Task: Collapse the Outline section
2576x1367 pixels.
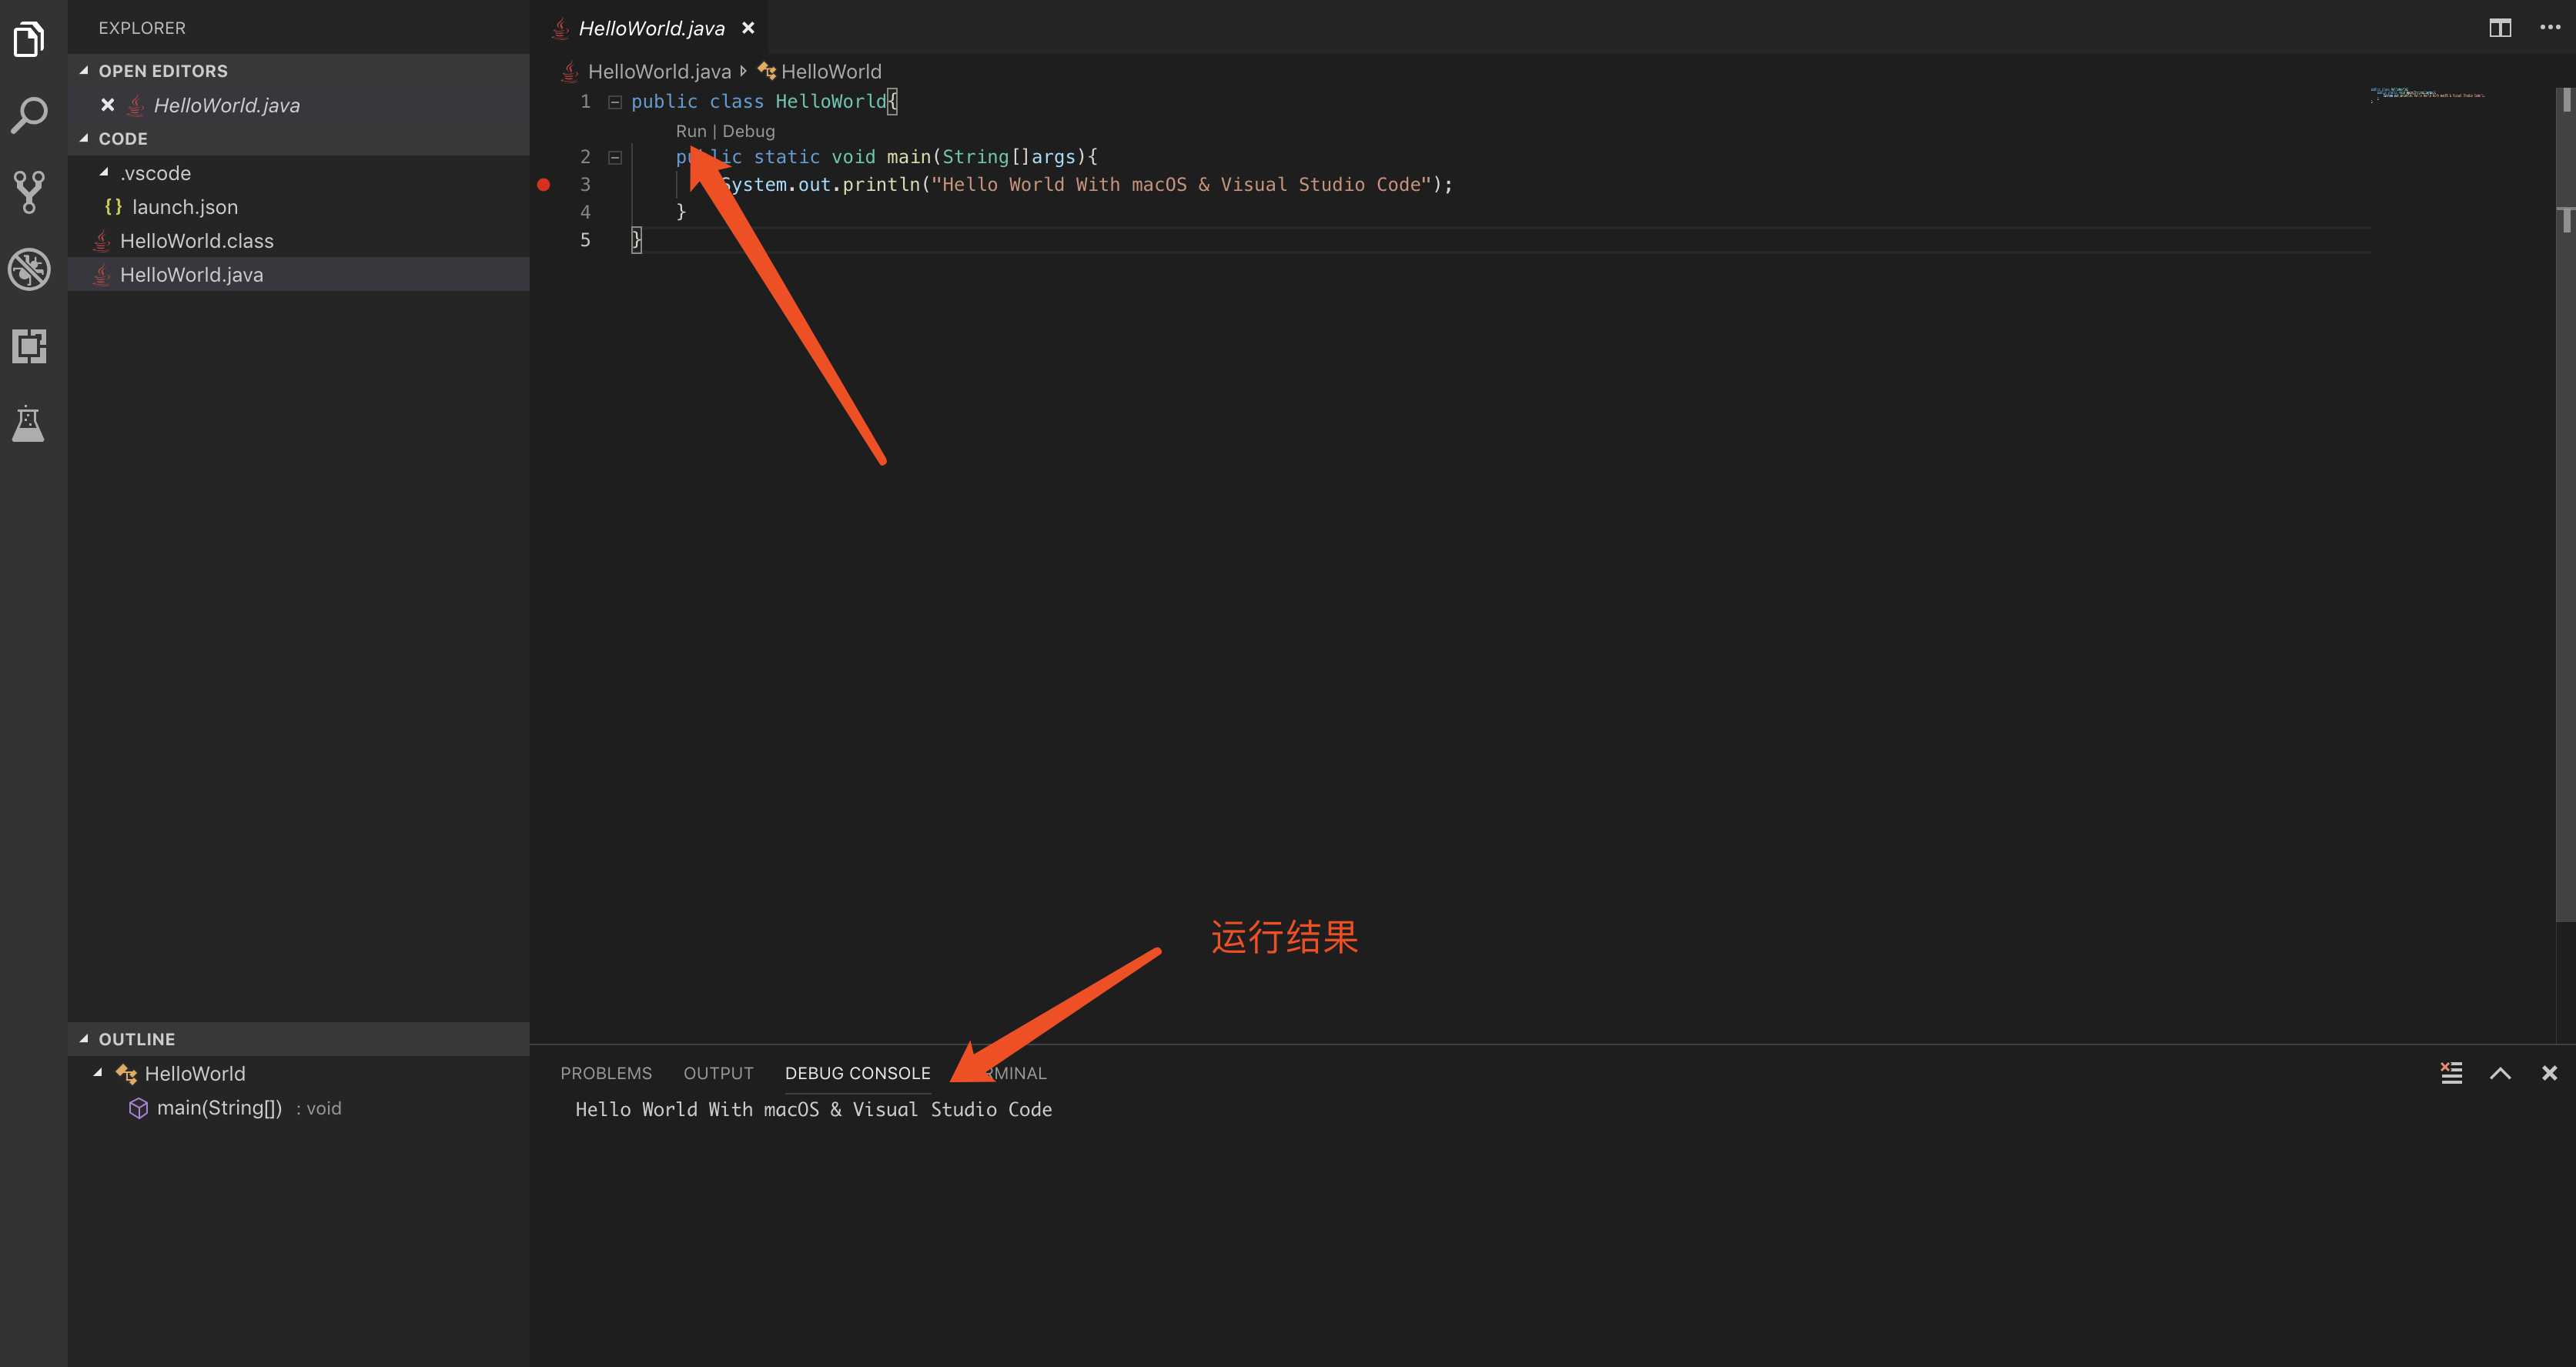Action: (84, 1039)
